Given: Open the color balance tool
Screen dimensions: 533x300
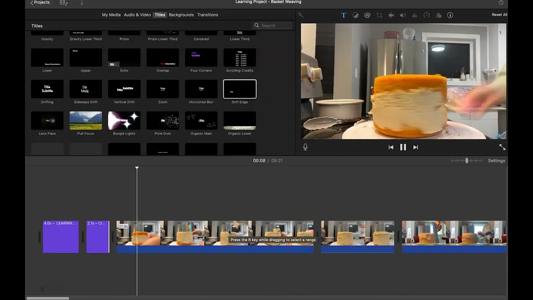Looking at the screenshot, I should 355,15.
